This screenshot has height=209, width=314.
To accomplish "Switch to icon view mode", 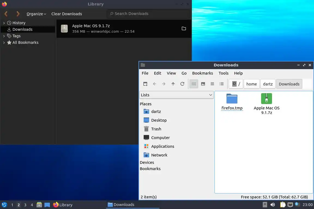I will tap(194, 84).
